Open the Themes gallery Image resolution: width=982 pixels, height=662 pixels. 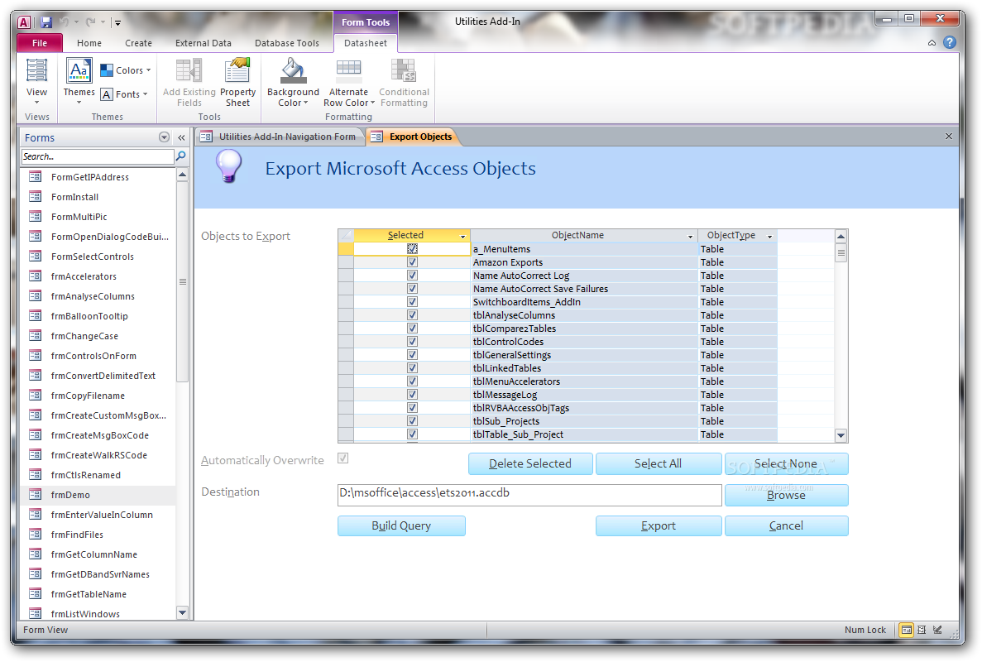(x=79, y=81)
